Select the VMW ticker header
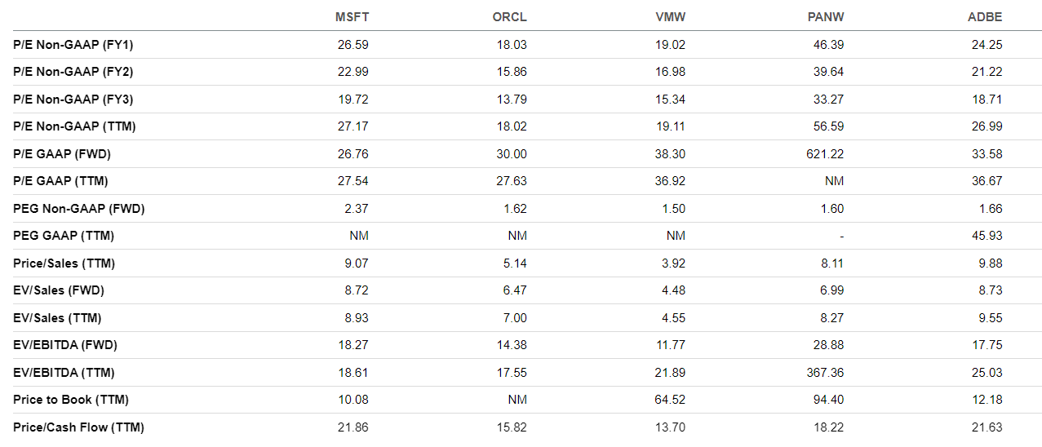The image size is (1042, 447). (669, 17)
